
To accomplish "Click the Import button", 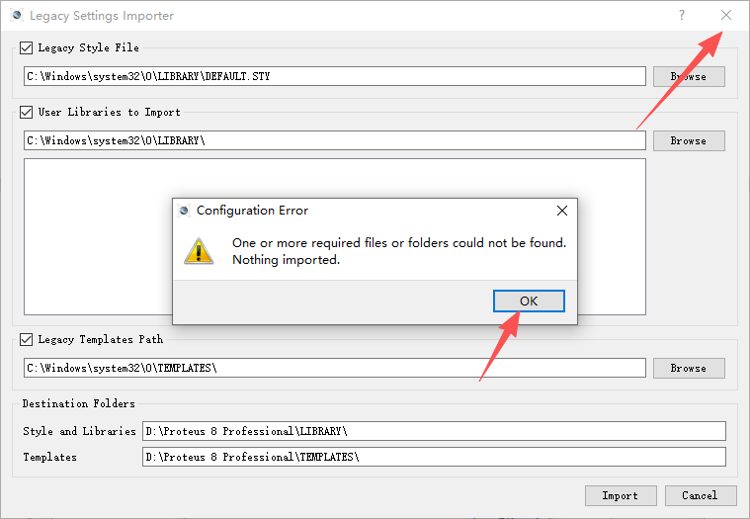I will [621, 495].
